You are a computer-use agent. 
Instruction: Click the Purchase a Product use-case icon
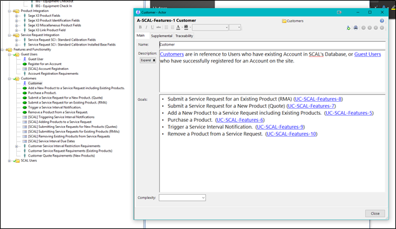click(x=24, y=93)
